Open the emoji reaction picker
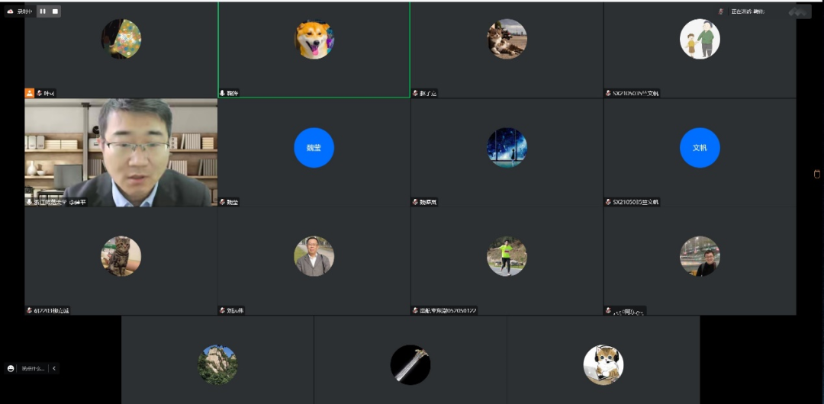This screenshot has width=824, height=404. pyautogui.click(x=11, y=368)
